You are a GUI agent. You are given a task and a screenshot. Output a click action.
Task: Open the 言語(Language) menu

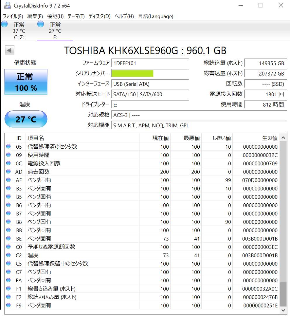pyautogui.click(x=156, y=16)
